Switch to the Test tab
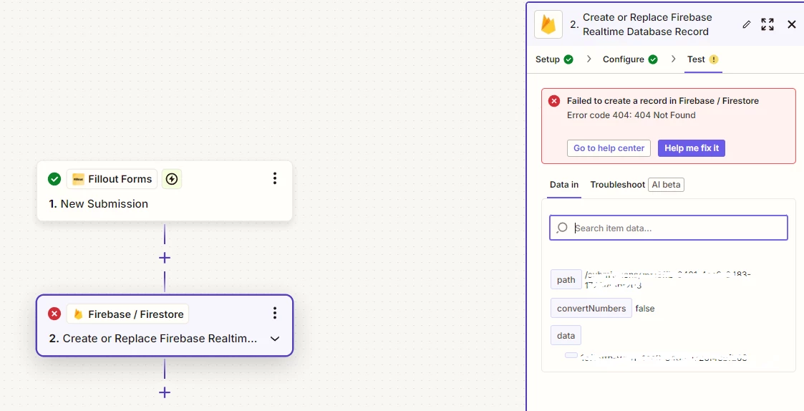The image size is (804, 411). point(703,59)
